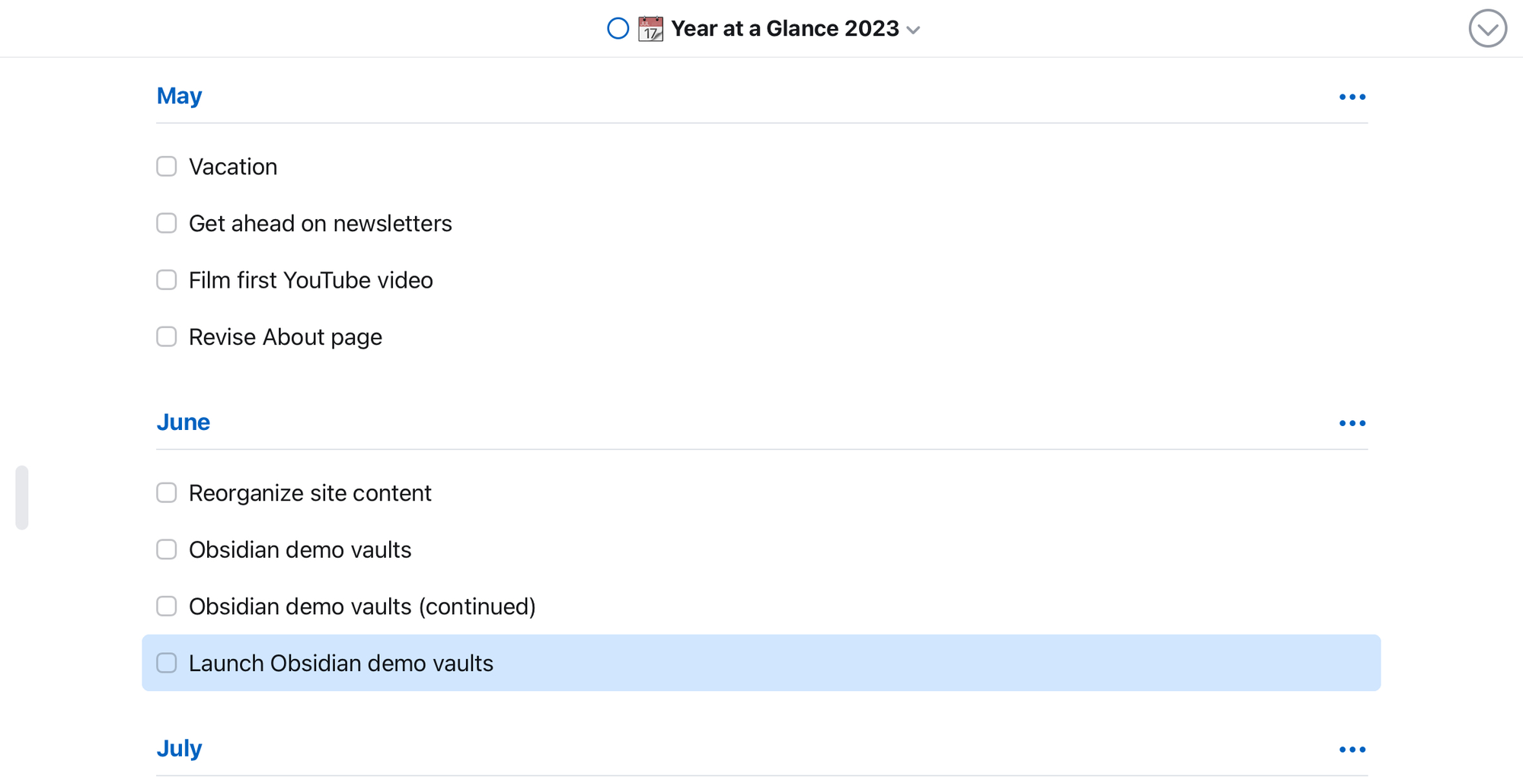
Task: Click the Year at a Glance 2023 title
Action: [x=785, y=29]
